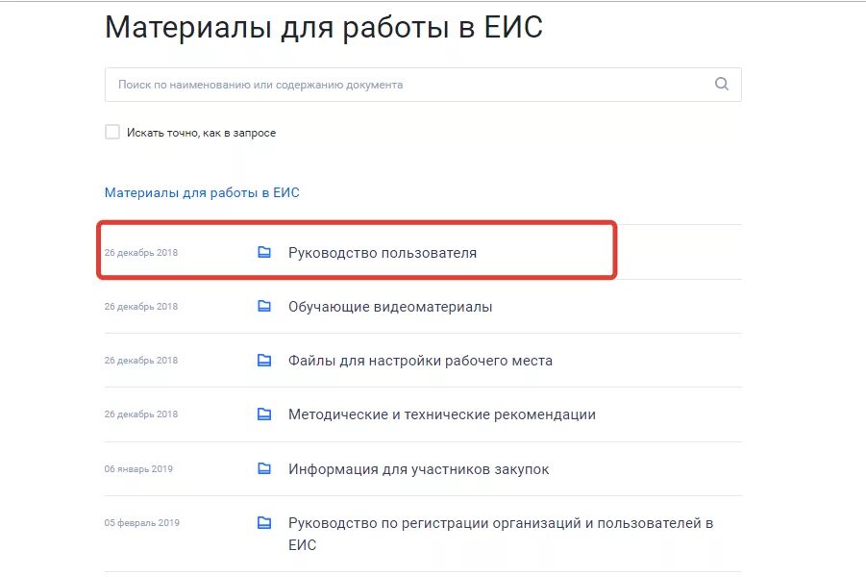Screen dimensions: 866x577
Task: Click the 06 январь 2019 date entry
Action: coord(138,468)
